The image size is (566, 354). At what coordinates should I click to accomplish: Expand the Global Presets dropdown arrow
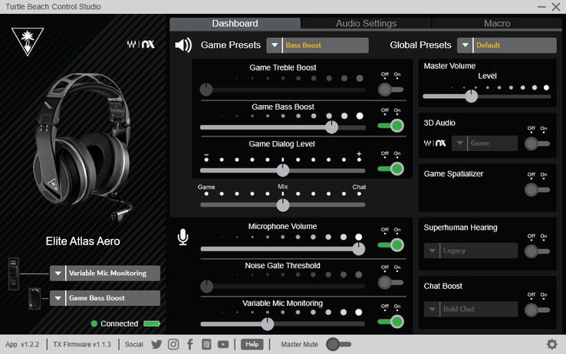(465, 45)
